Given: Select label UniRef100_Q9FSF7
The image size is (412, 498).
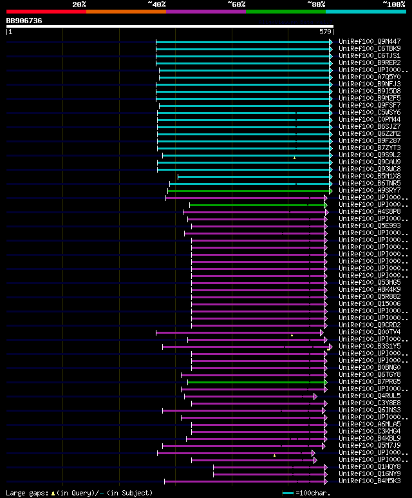Looking at the screenshot, I should [370, 105].
